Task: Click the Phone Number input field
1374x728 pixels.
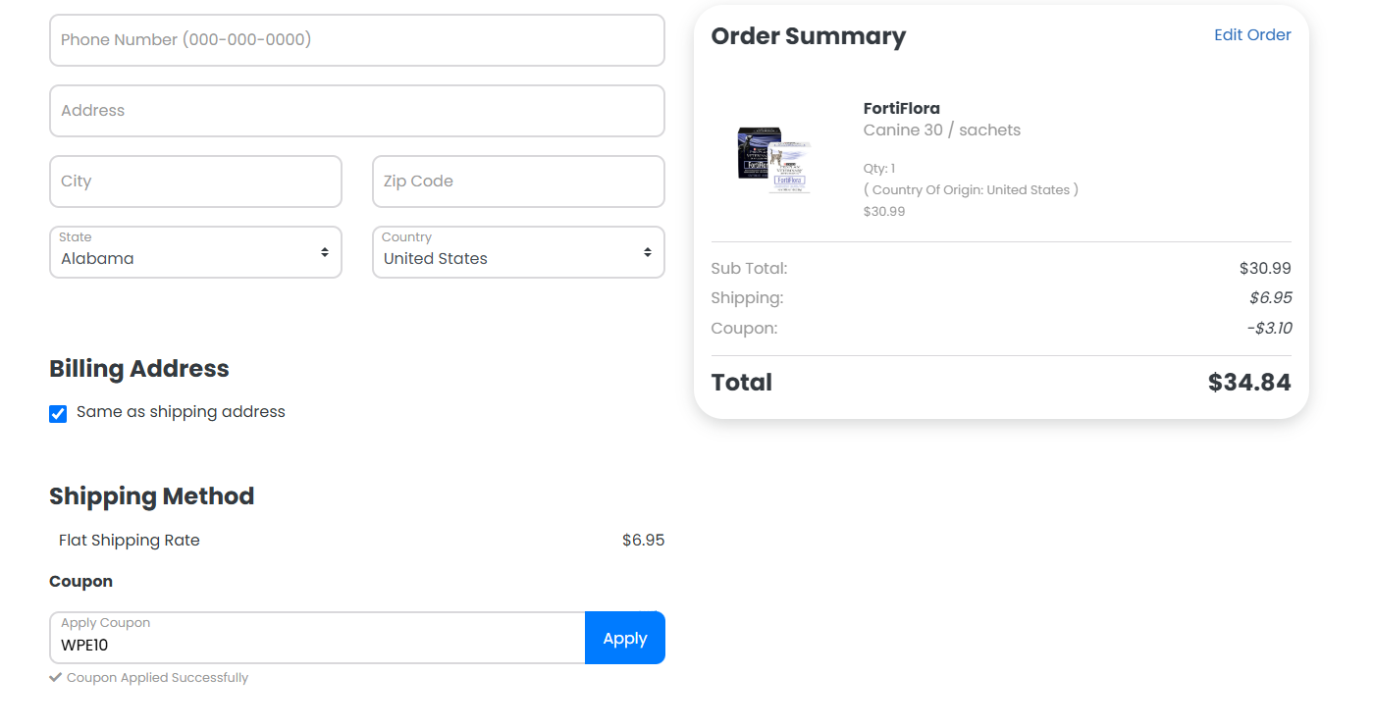Action: (x=356, y=40)
